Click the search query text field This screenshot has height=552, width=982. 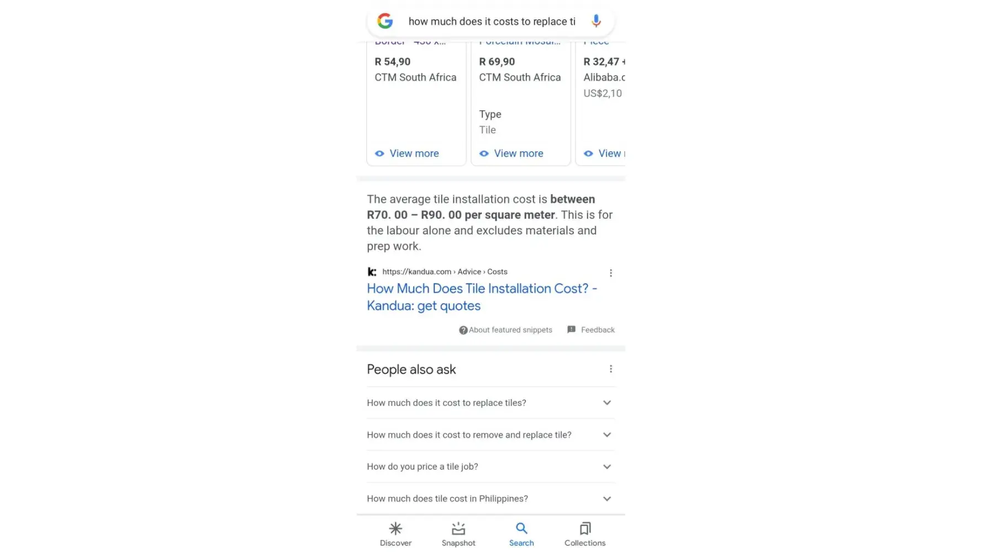click(x=491, y=22)
